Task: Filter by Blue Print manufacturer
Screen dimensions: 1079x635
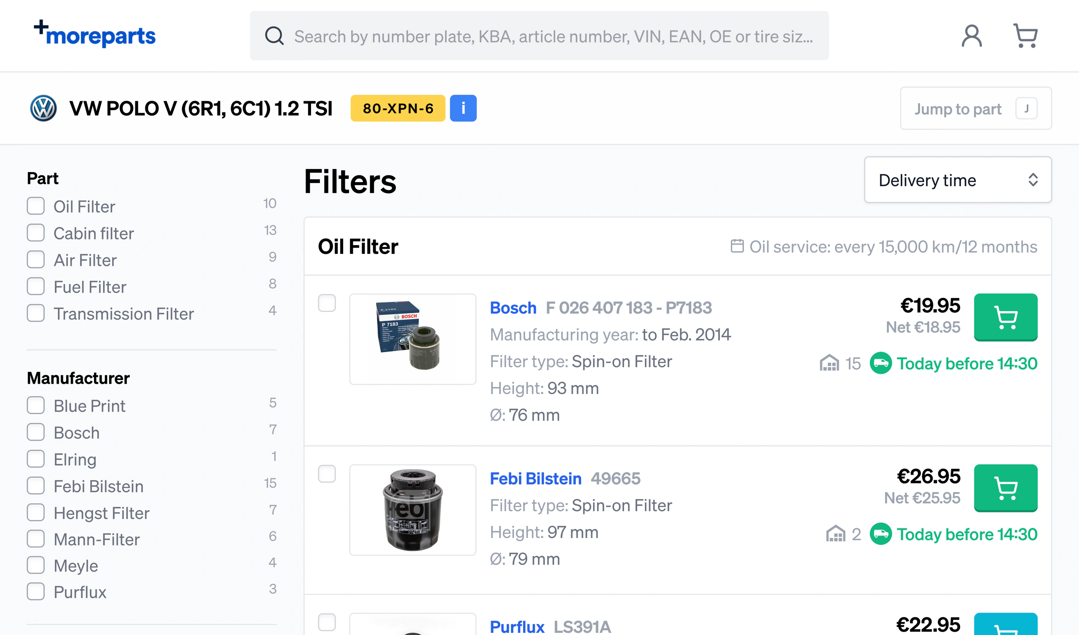Action: [35, 405]
